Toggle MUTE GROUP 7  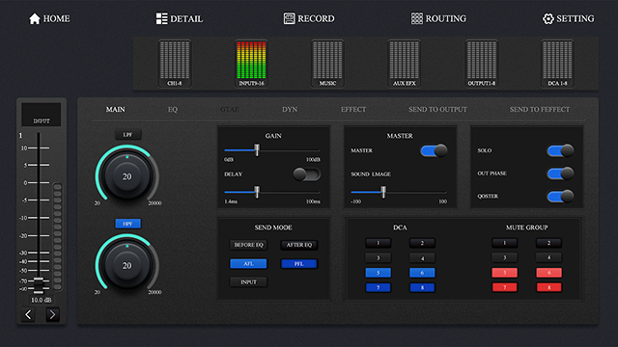click(504, 287)
